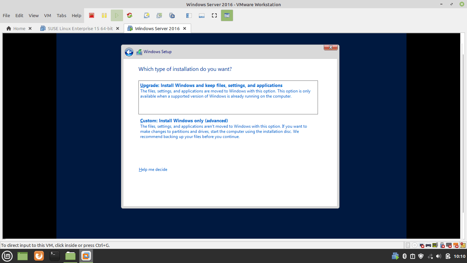Open the file manager in taskbar
The width and height of the screenshot is (467, 263).
70,256
